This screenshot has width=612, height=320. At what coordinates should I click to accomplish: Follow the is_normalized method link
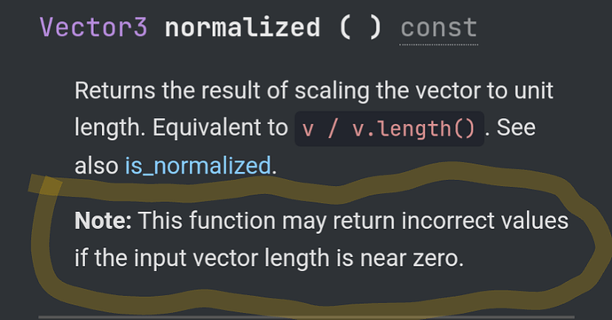coord(198,166)
